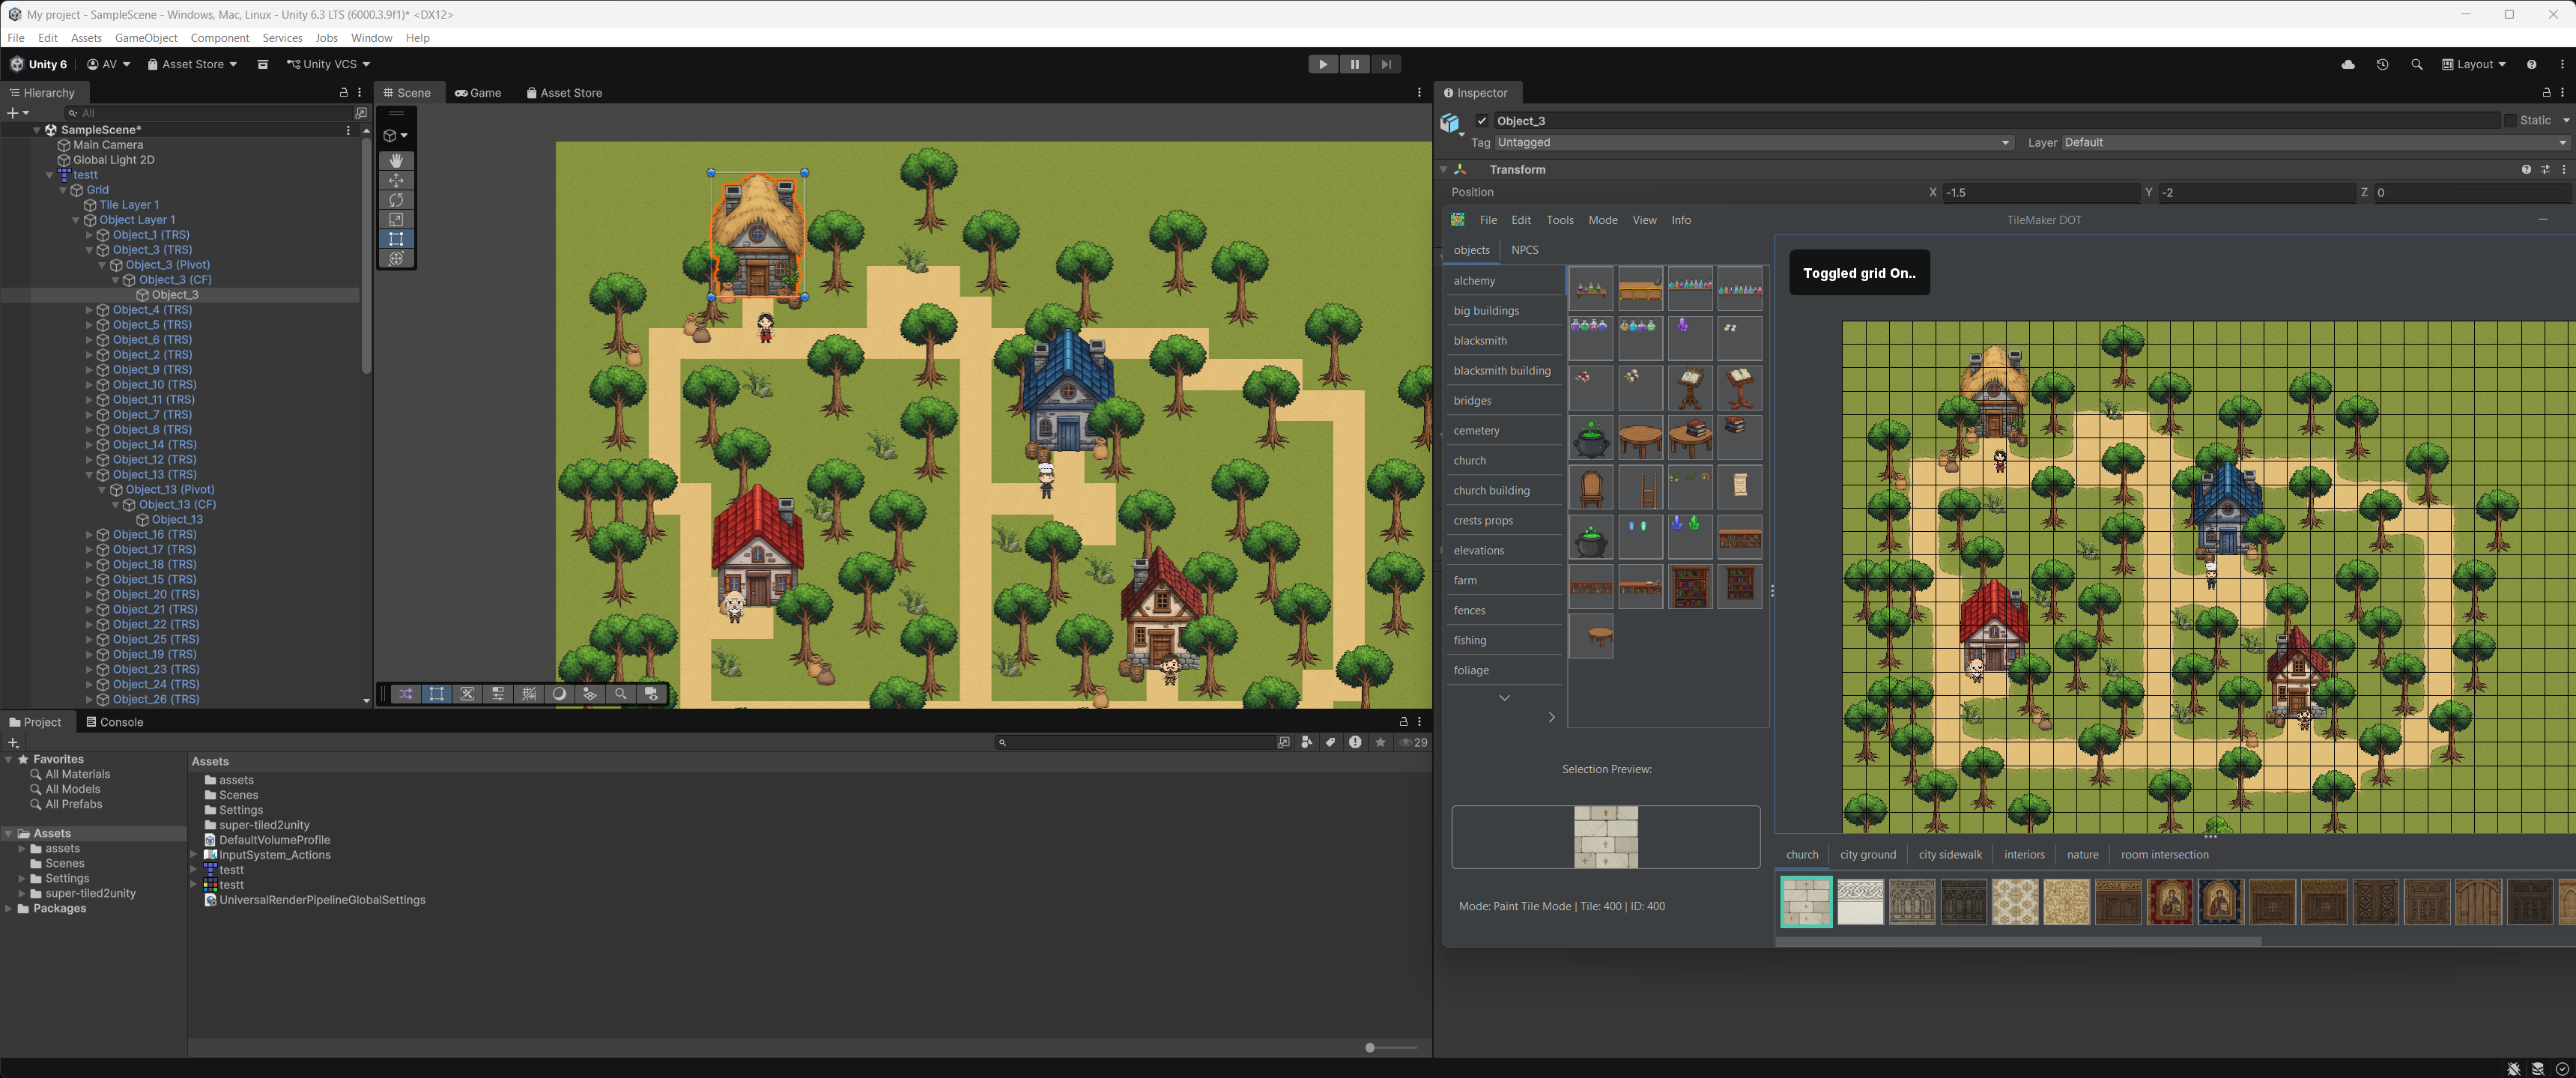The image size is (2576, 1078).
Task: Adjust the Project icon size slider
Action: tap(1370, 1047)
